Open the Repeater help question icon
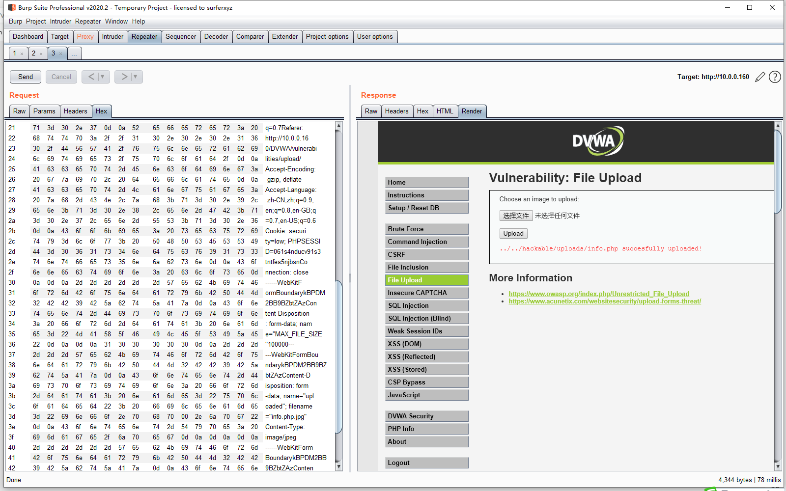Screen dimensions: 786x491 tap(775, 77)
